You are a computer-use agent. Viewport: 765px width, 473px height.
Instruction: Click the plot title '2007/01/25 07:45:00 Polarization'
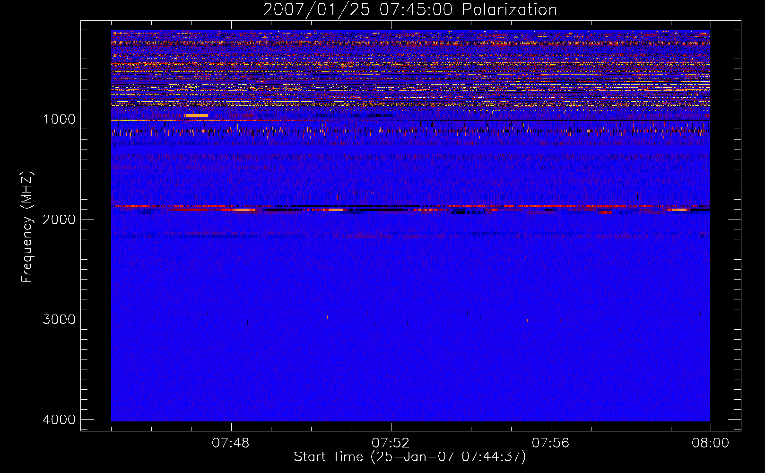pos(410,10)
